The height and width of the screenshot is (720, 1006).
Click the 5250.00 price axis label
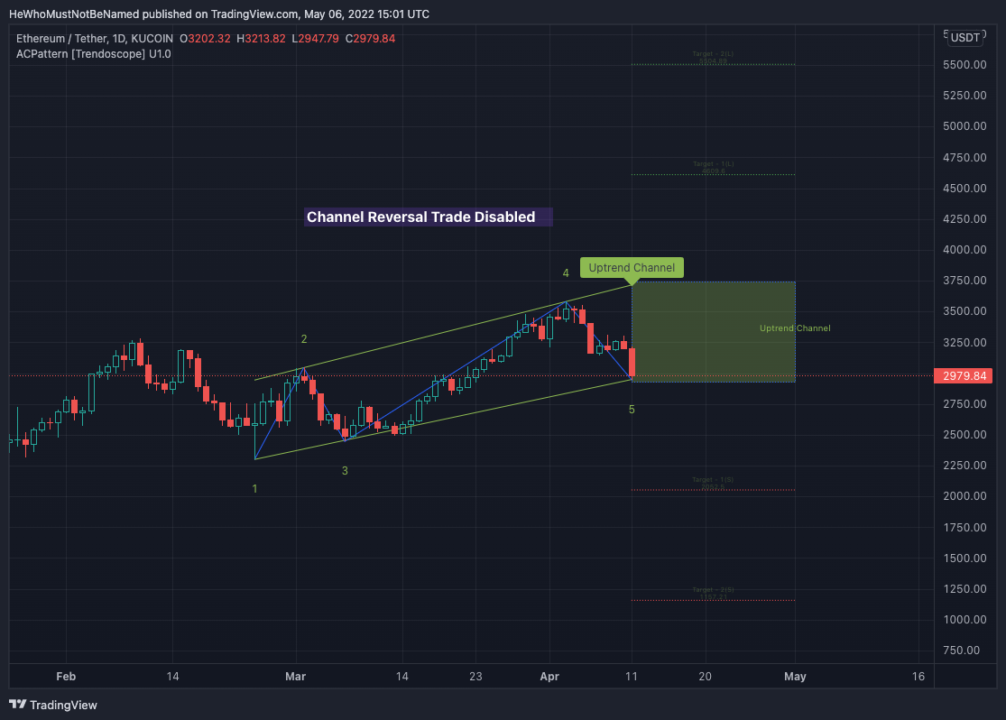(x=964, y=96)
